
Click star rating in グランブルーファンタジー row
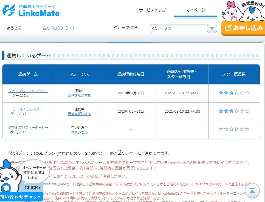(234, 93)
